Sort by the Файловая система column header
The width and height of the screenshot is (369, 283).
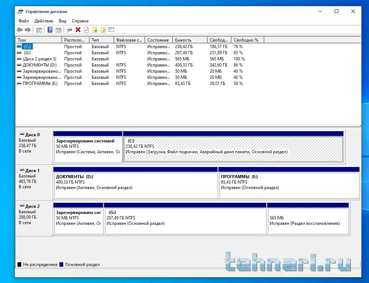[129, 40]
